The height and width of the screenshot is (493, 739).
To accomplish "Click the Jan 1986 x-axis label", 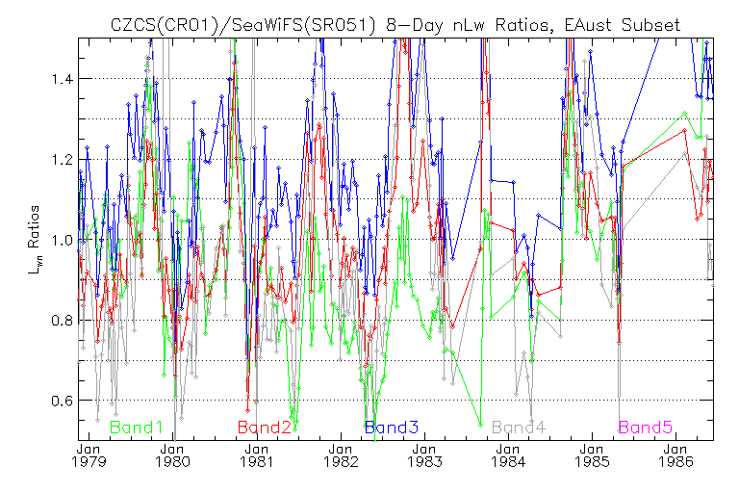I will [676, 455].
